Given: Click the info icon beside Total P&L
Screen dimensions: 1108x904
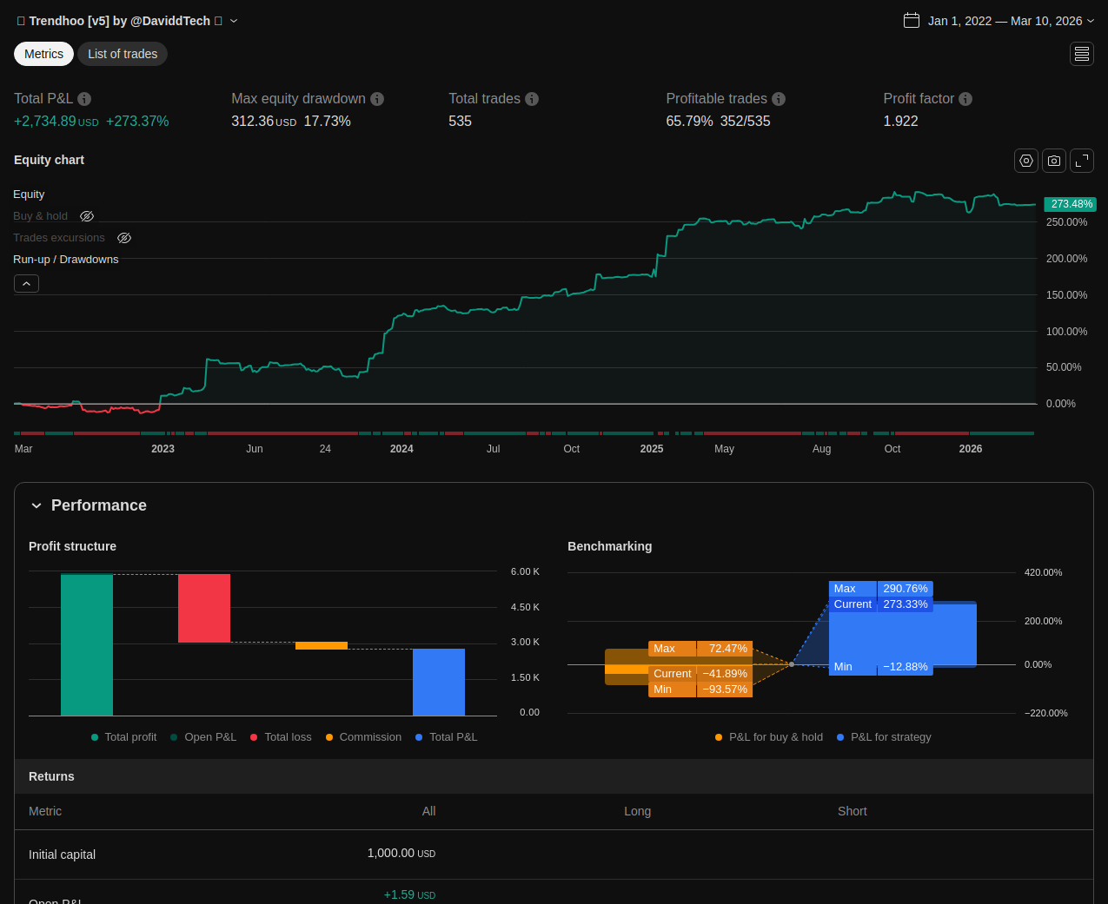Looking at the screenshot, I should click(84, 99).
